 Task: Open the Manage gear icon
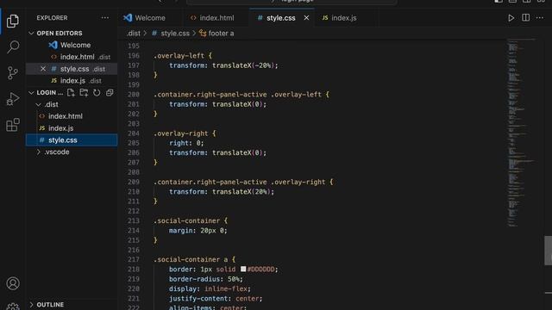click(x=13, y=307)
